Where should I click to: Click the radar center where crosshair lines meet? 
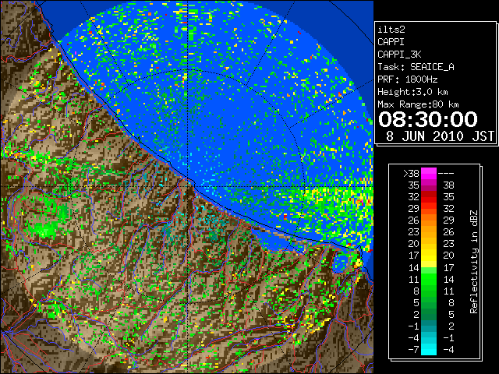click(x=188, y=186)
